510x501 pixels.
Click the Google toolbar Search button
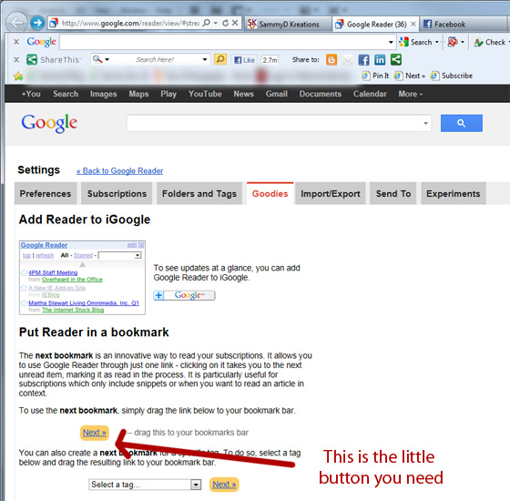(x=415, y=42)
